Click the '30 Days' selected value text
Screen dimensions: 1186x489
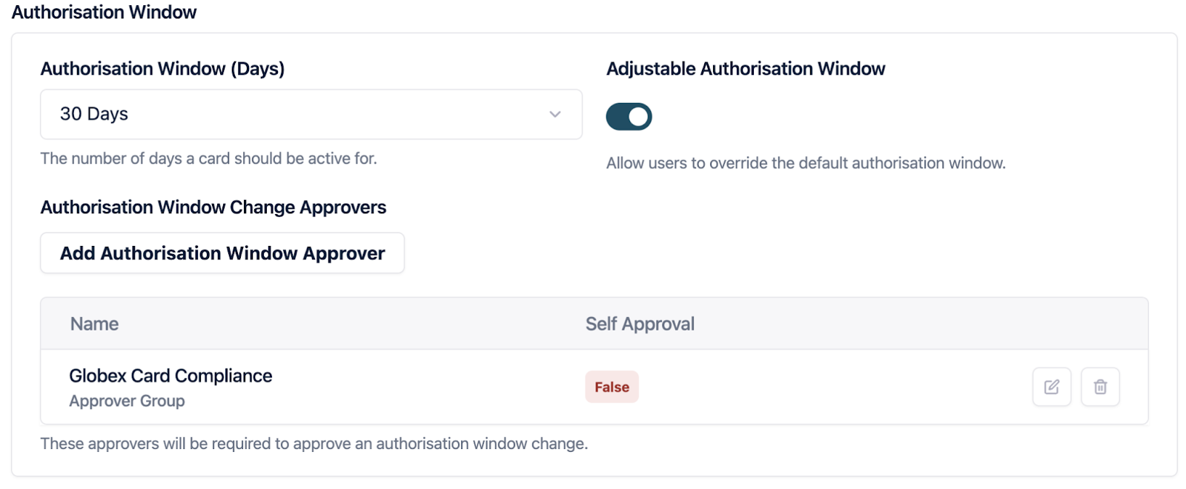[94, 114]
